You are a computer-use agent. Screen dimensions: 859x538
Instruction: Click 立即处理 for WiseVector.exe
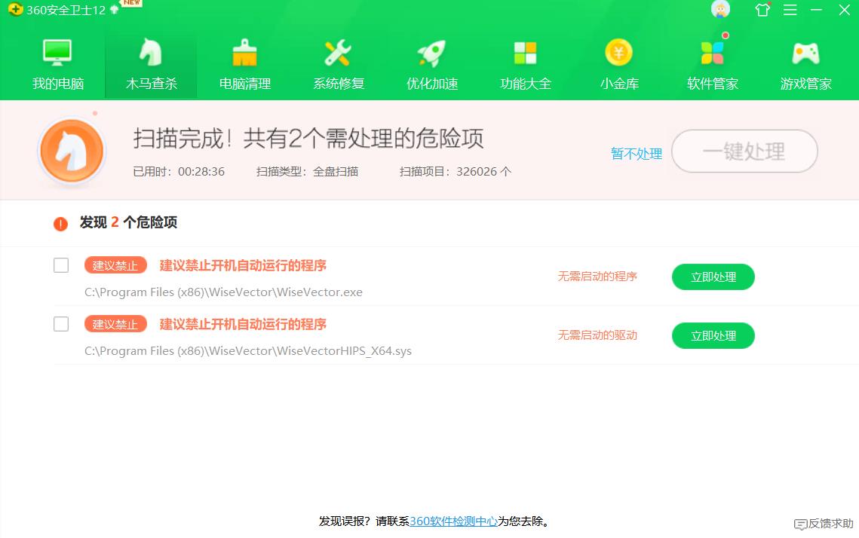[713, 277]
